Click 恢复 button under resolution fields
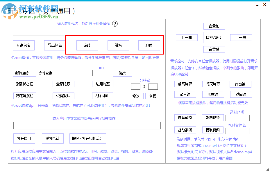This screenshot has height=172, width=270. point(153,96)
